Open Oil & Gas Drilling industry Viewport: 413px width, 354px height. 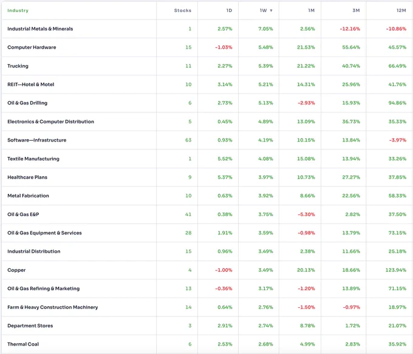27,103
